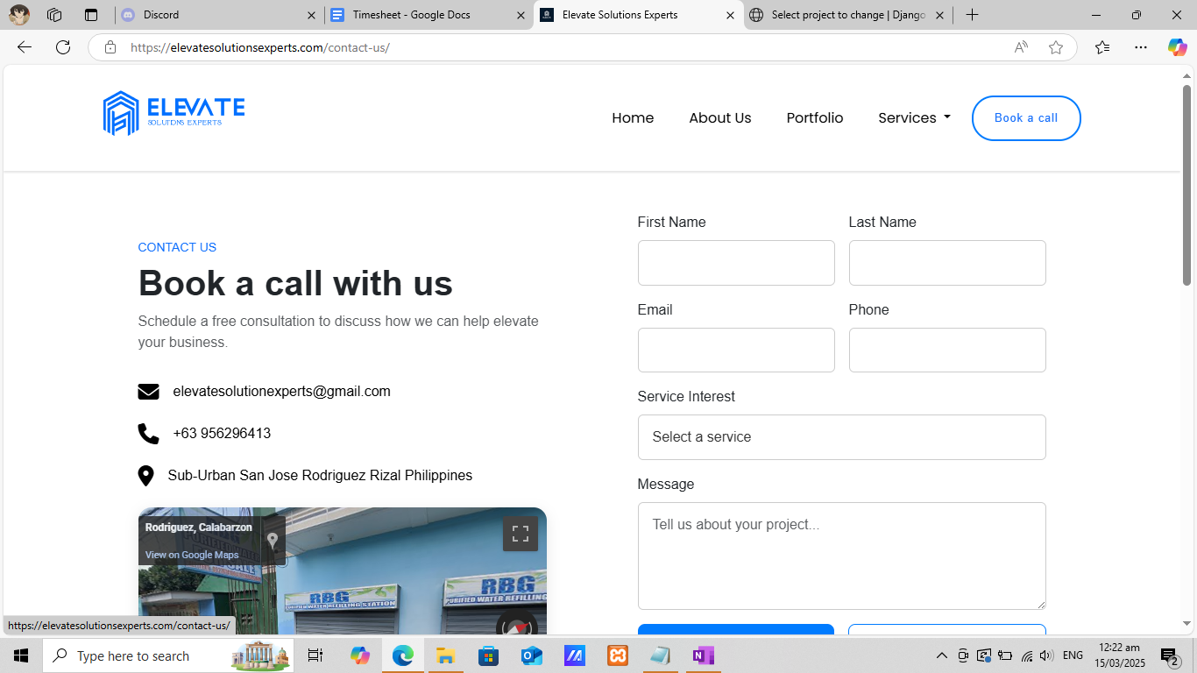The height and width of the screenshot is (673, 1197).
Task: Close the Discord tab
Action: click(x=311, y=15)
